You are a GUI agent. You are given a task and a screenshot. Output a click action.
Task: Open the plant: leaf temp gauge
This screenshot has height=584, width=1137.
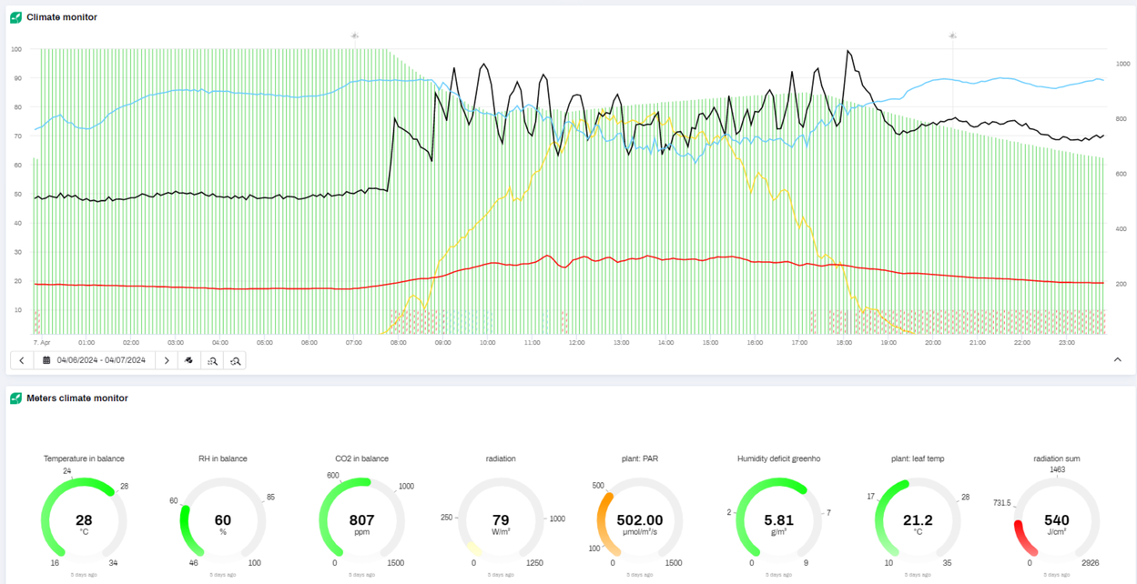pyautogui.click(x=918, y=520)
